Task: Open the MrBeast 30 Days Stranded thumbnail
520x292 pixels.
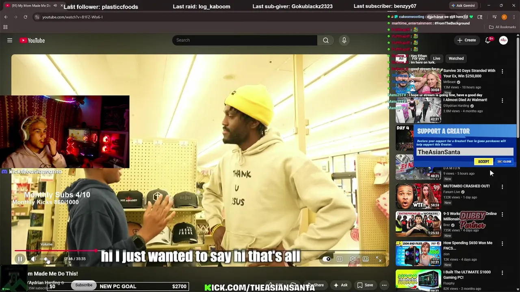Action: click(418, 81)
